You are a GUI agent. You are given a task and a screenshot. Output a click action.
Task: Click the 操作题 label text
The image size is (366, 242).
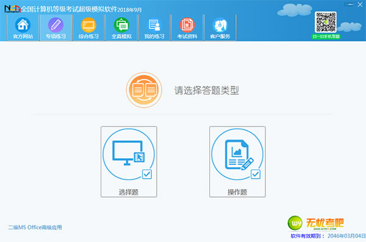coord(237,192)
